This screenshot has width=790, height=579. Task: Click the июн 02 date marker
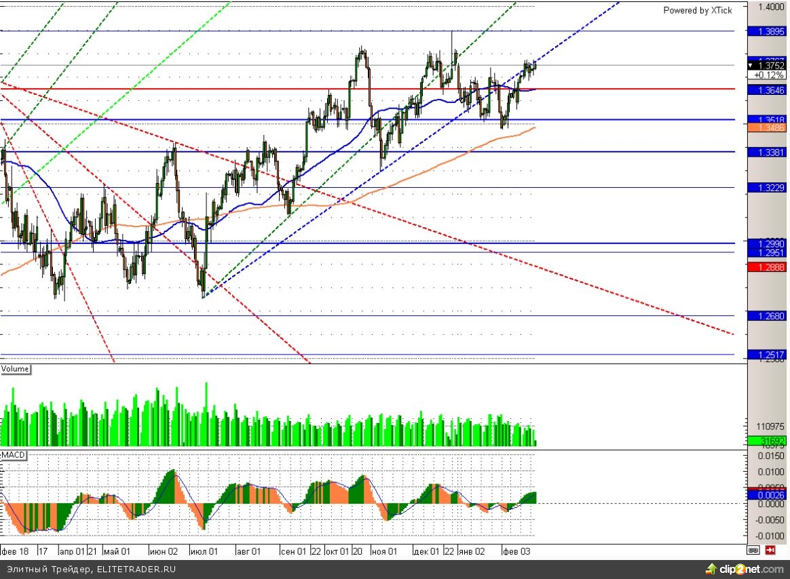click(x=164, y=551)
